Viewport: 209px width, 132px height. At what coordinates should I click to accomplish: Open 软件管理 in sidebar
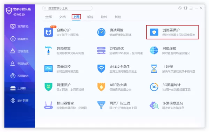20,101
